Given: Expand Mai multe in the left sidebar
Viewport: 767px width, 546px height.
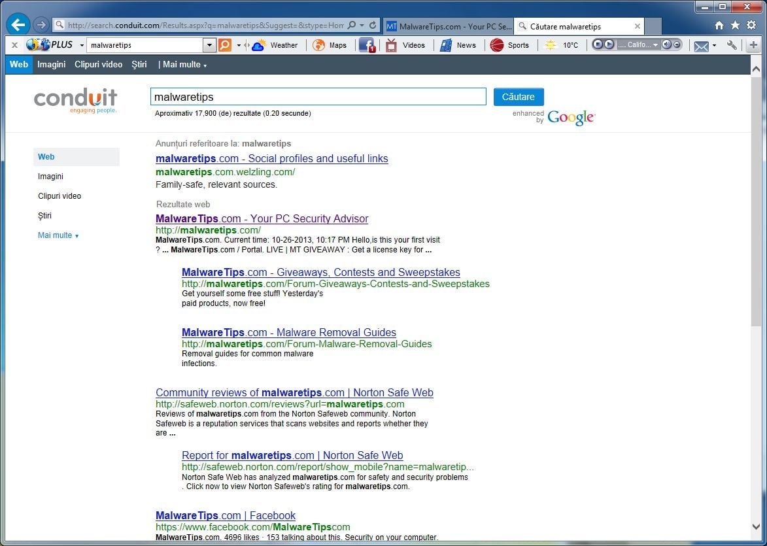Looking at the screenshot, I should 58,235.
